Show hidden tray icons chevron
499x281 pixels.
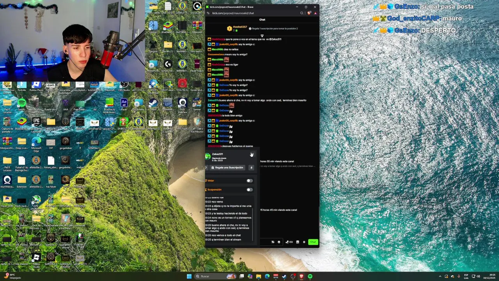(440, 276)
